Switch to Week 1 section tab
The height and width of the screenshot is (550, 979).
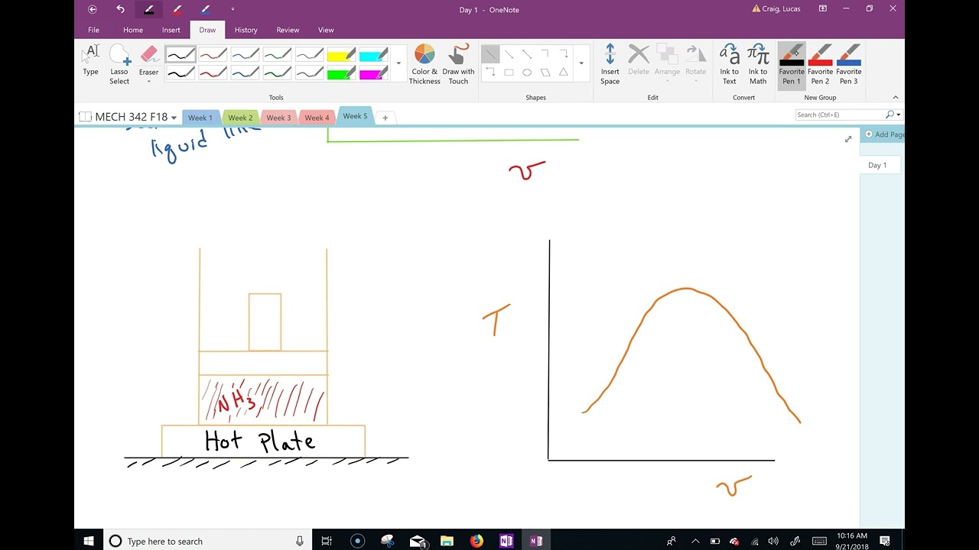pyautogui.click(x=200, y=118)
